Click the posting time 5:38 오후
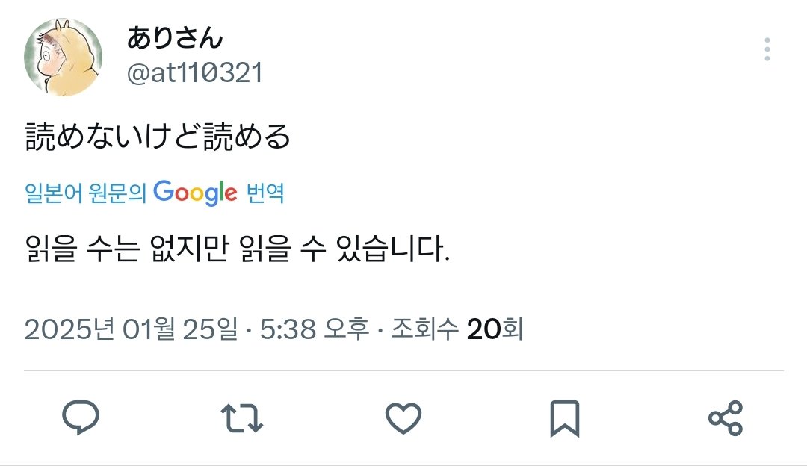Image resolution: width=807 pixels, height=472 pixels. 315,329
